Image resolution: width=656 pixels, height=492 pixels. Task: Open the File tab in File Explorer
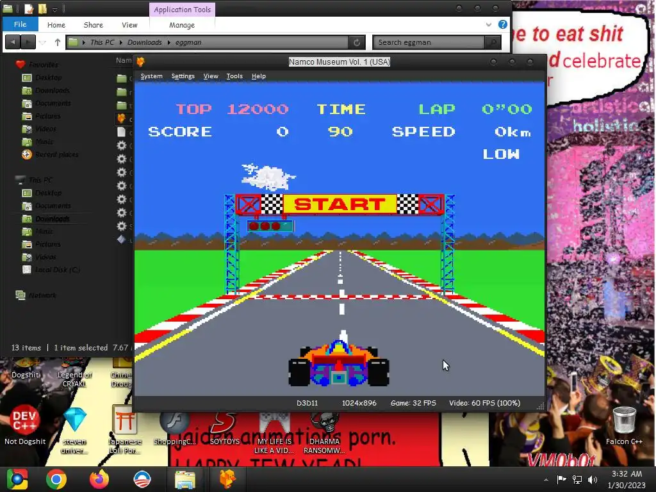[x=20, y=24]
